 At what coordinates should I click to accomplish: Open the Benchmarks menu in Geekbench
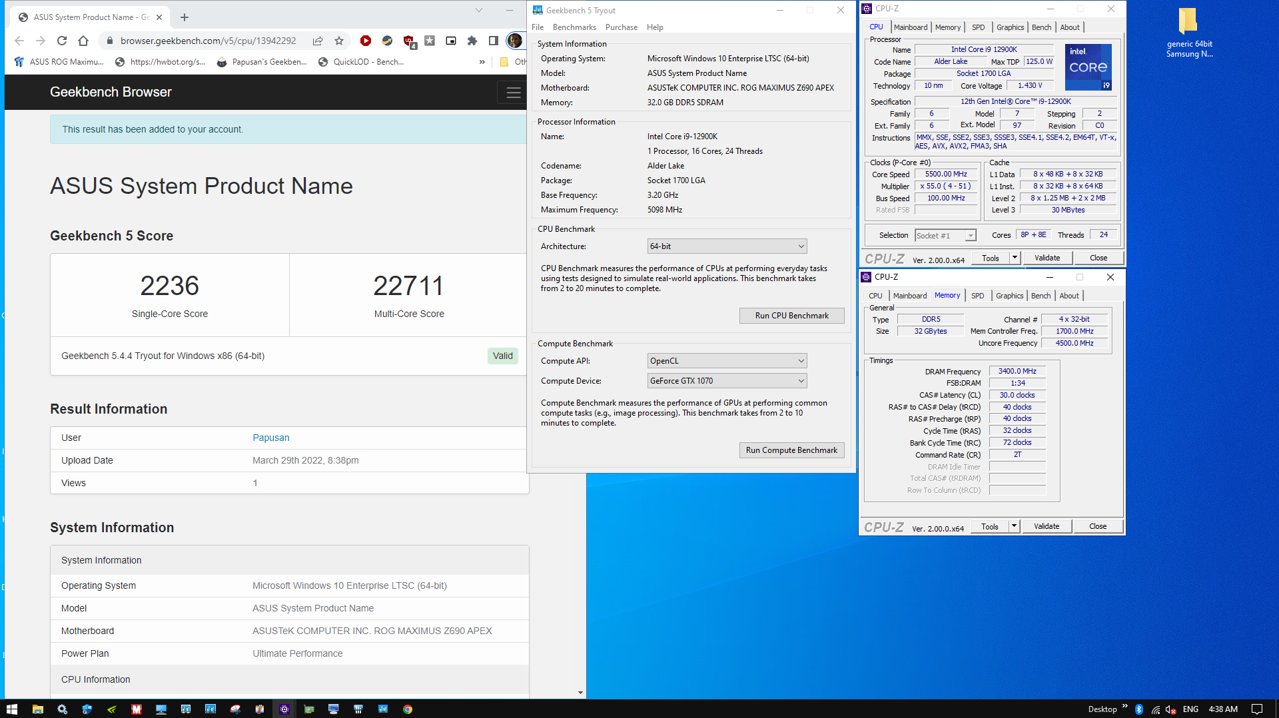[574, 27]
